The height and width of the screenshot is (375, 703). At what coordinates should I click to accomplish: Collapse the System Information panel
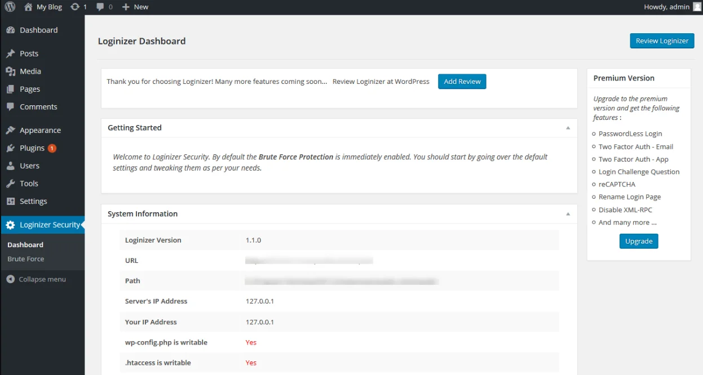568,214
